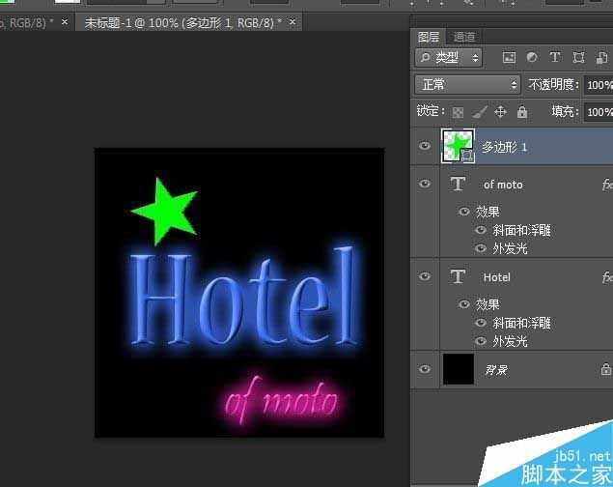Click the shape layer filter icon
This screenshot has height=487, width=613.
coord(578,58)
